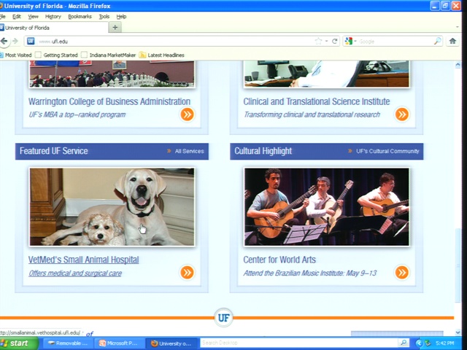Open a new tab with the plus button
Screen dimensions: 467x350
point(115,28)
